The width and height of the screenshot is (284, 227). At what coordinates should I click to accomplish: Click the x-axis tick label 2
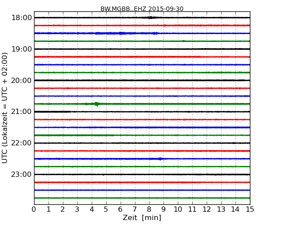coord(62,209)
